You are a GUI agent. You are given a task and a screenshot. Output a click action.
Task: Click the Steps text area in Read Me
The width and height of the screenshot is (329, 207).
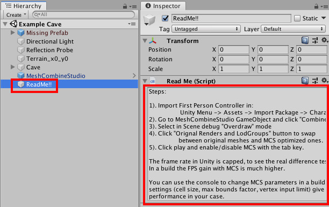click(237, 144)
